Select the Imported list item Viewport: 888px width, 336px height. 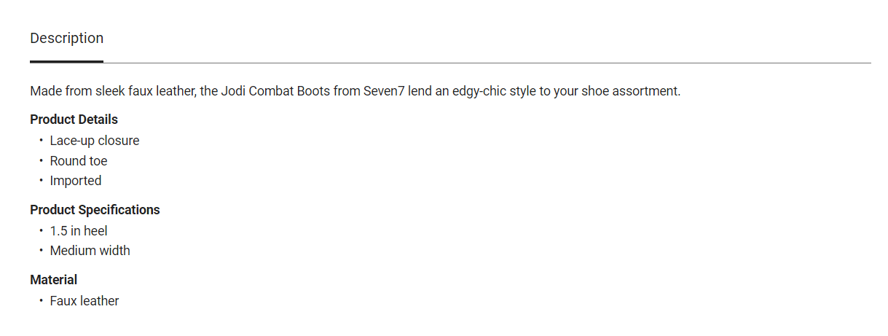pyautogui.click(x=75, y=181)
